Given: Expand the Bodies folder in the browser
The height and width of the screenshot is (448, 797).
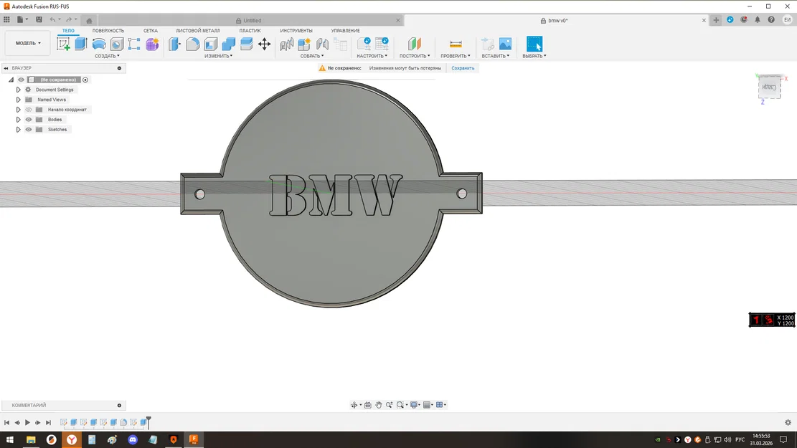Looking at the screenshot, I should coord(18,119).
